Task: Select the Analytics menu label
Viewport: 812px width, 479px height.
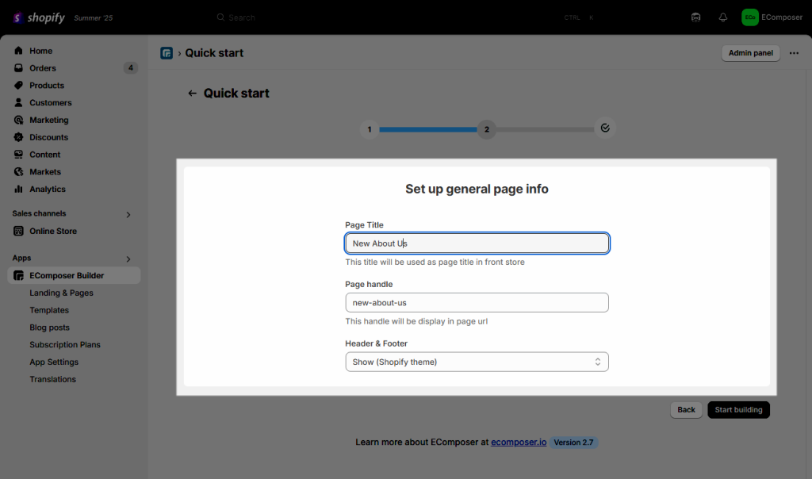Action: (x=47, y=189)
